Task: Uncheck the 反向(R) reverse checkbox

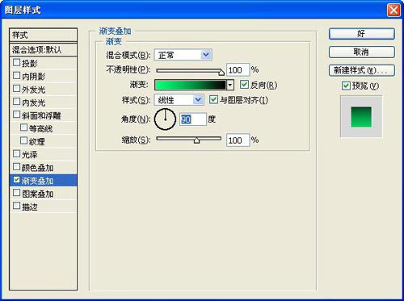Action: [x=244, y=85]
